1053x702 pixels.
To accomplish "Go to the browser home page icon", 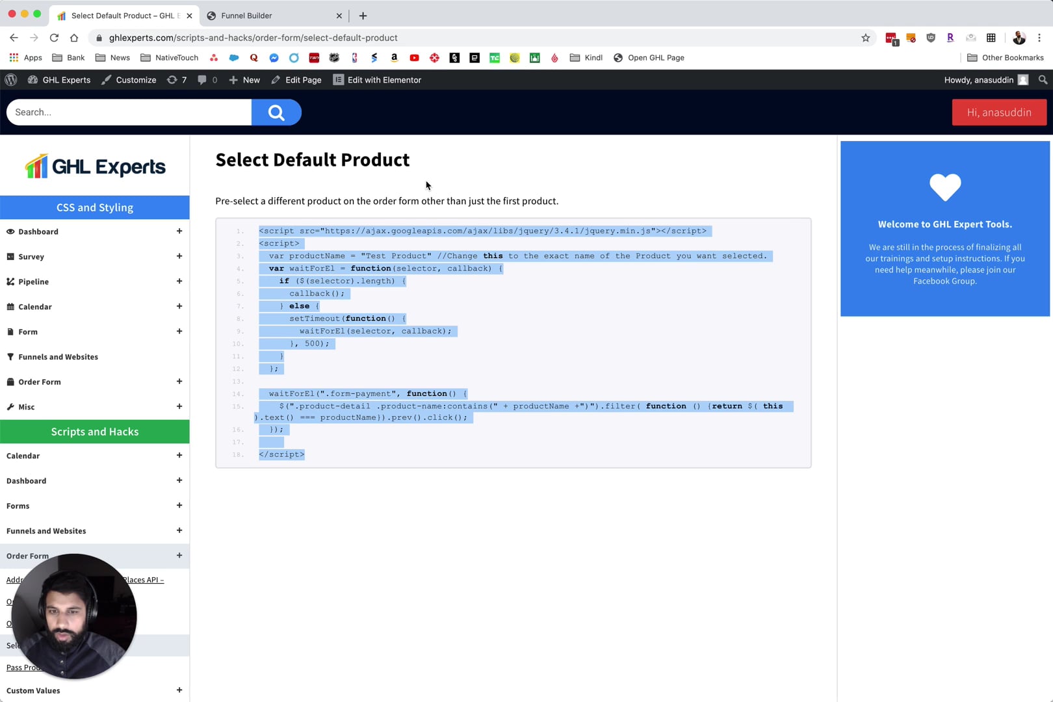I will point(74,38).
